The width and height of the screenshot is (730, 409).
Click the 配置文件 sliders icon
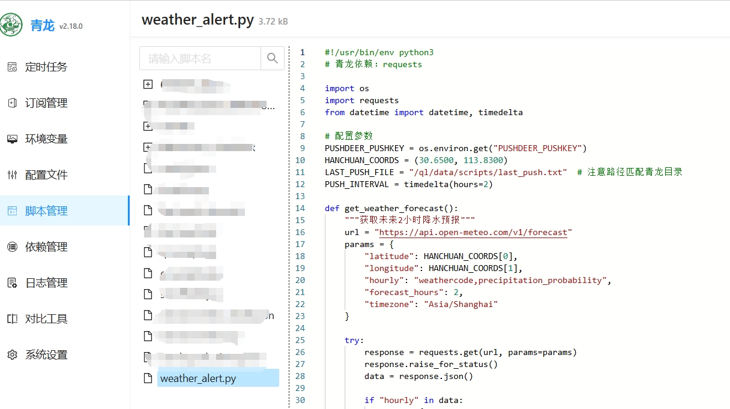tap(12, 175)
